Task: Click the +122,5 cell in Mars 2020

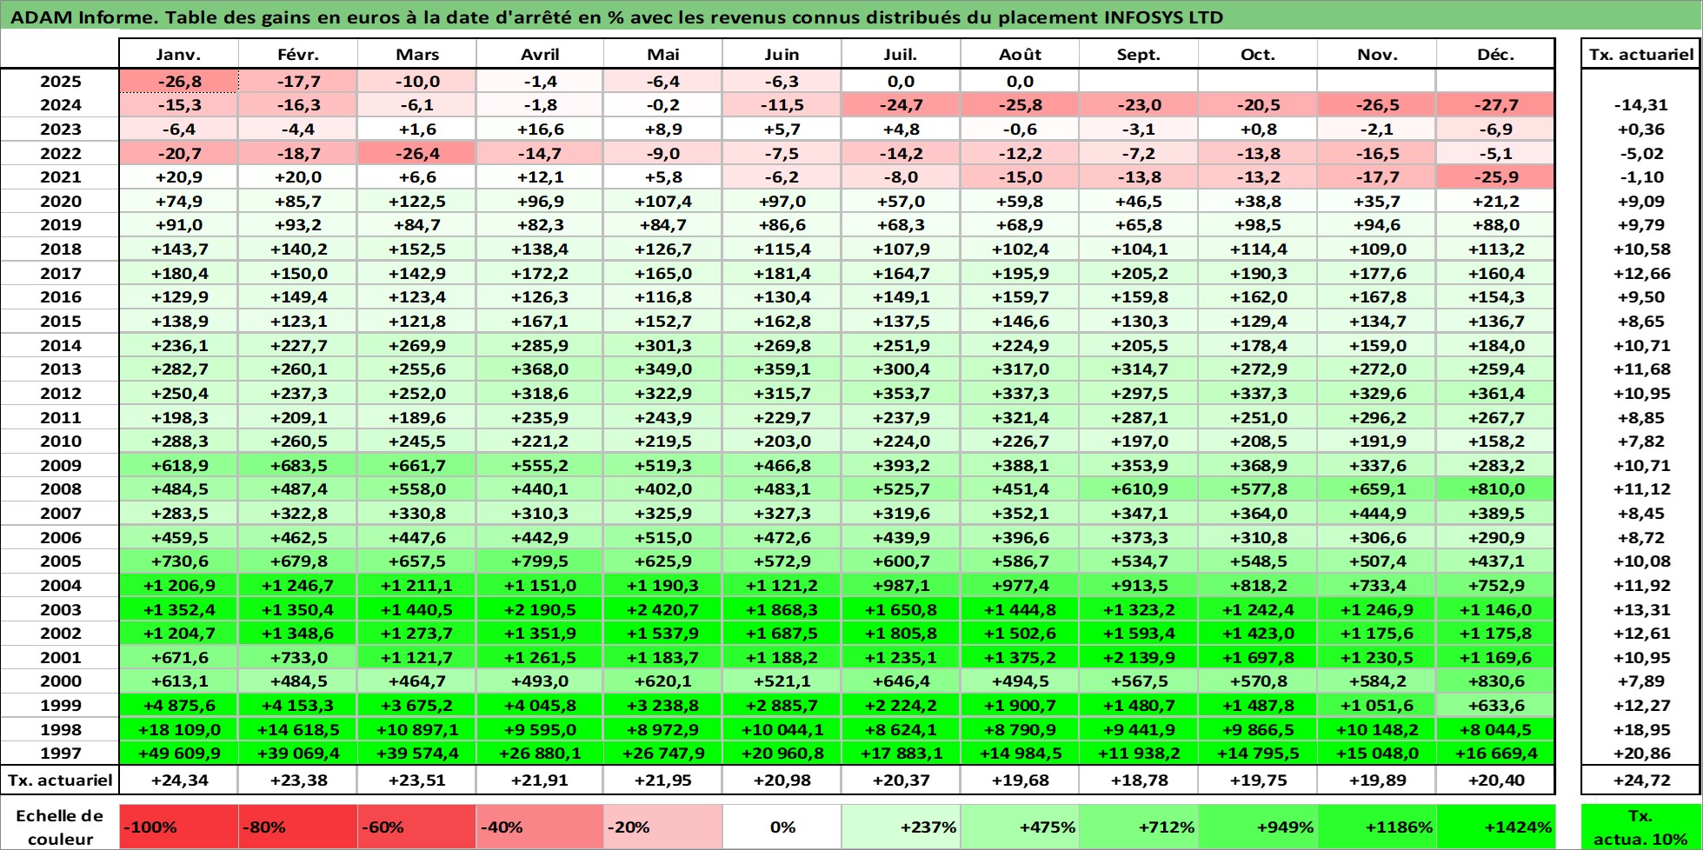Action: (417, 201)
